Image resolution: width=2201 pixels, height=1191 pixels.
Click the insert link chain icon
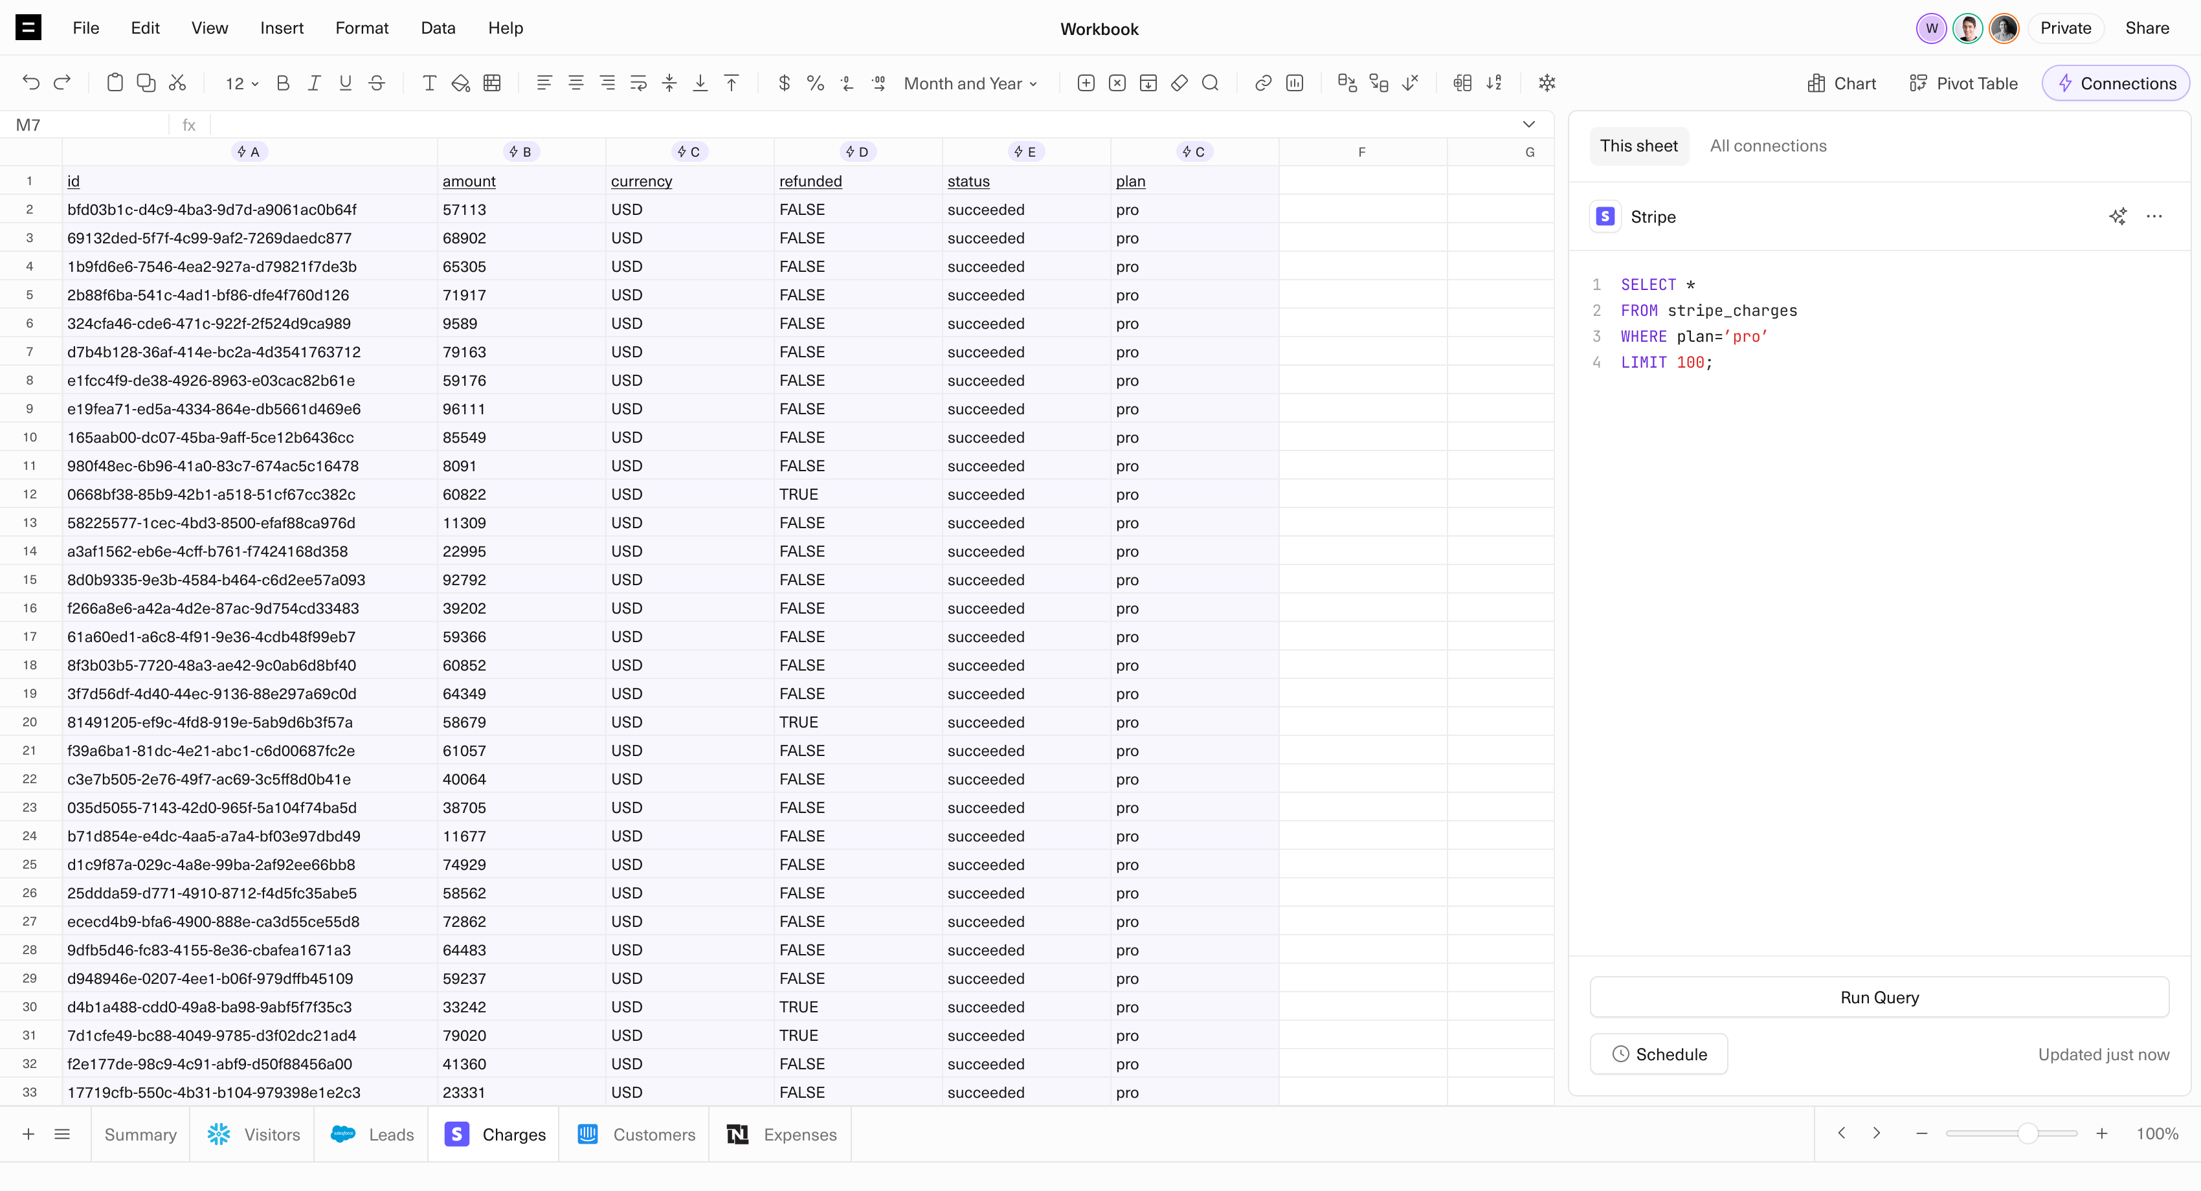tap(1263, 83)
